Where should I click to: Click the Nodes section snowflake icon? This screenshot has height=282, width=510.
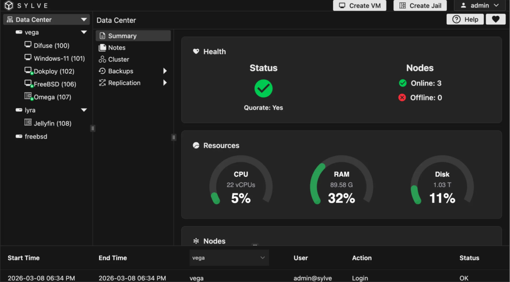(x=196, y=241)
